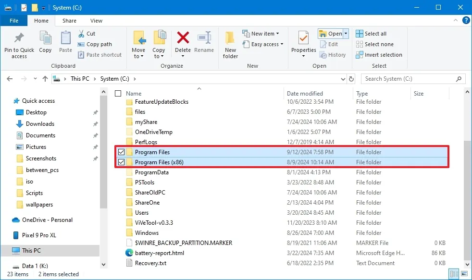Screen dimensions: 472x280
Task: Click the Up navigation arrow
Action: click(x=45, y=78)
